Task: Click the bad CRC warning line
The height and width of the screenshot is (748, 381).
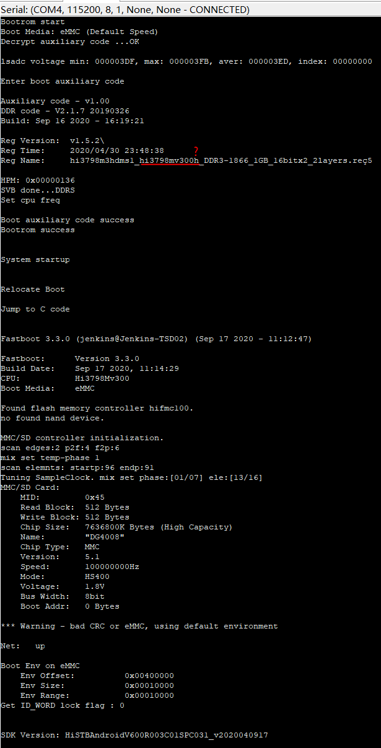Action: point(139,626)
